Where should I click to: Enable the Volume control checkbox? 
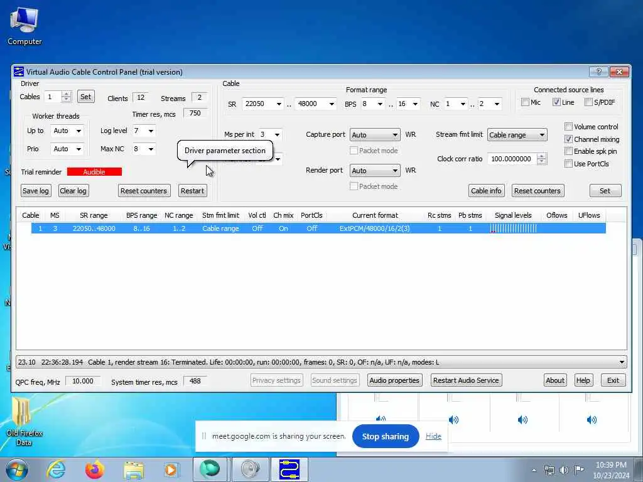pyautogui.click(x=568, y=127)
